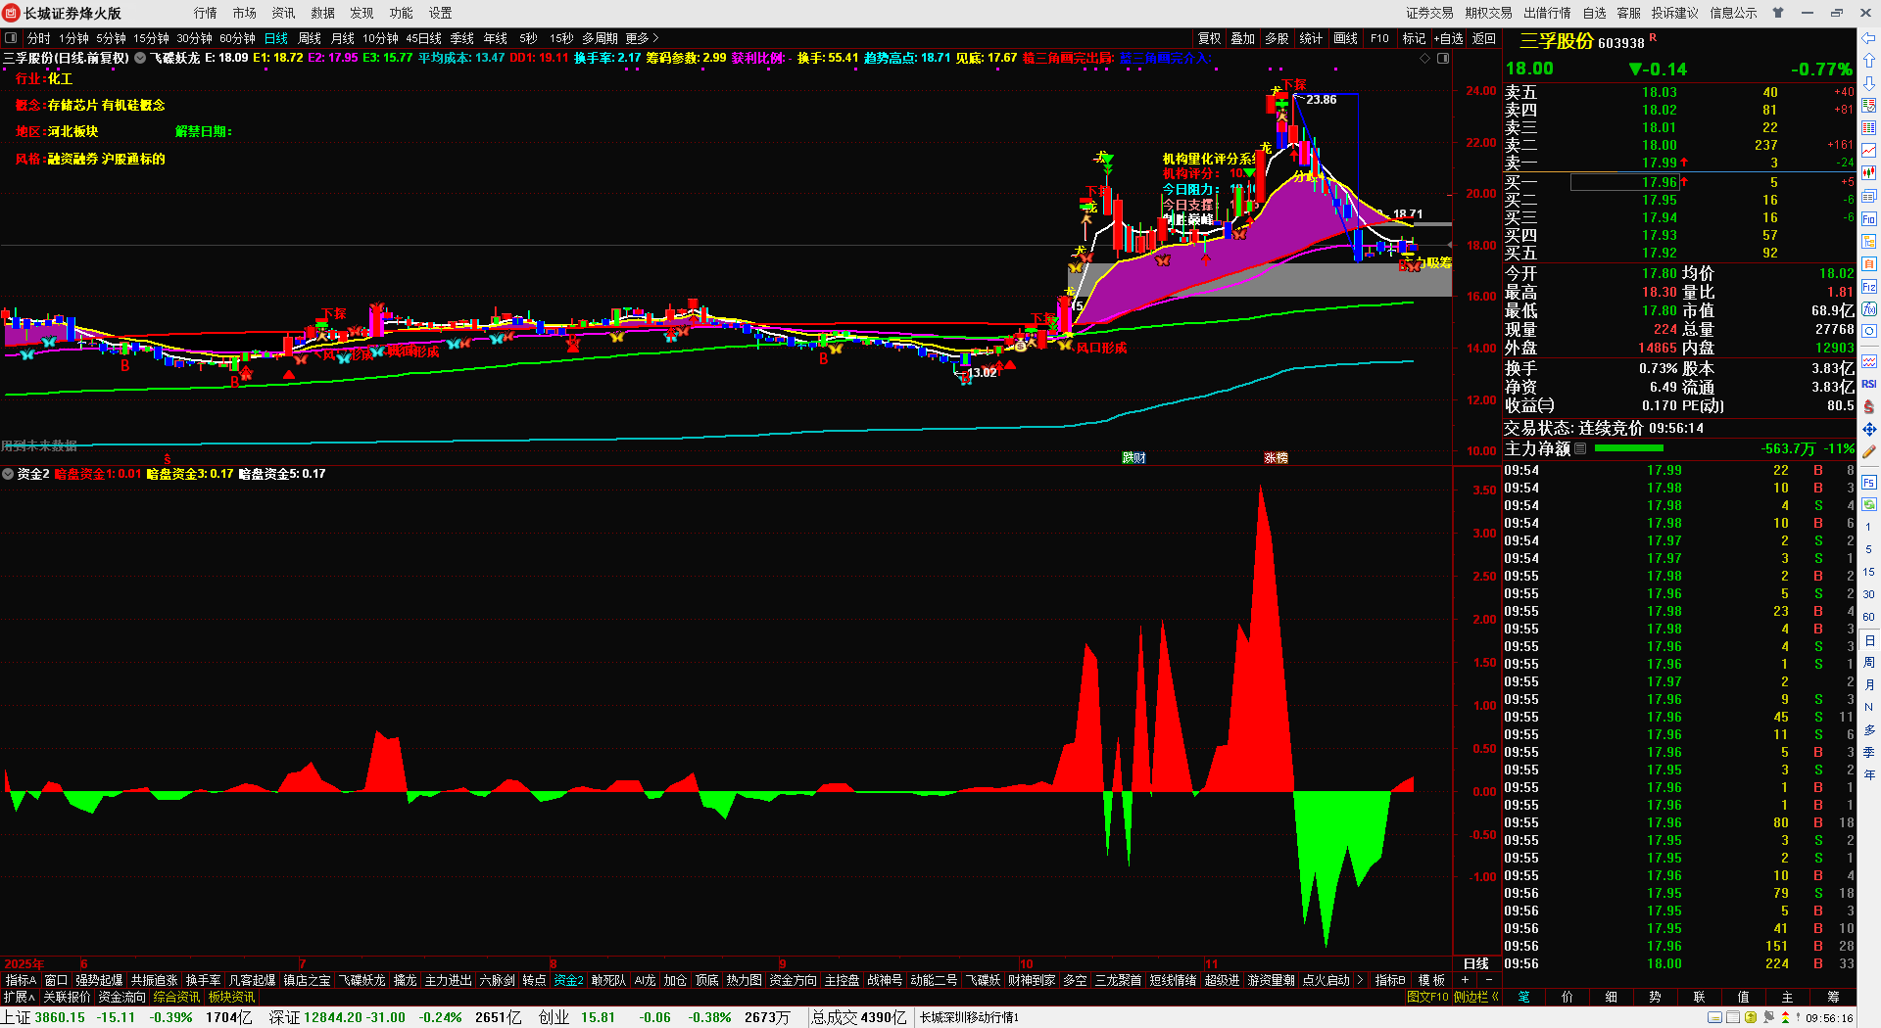
Task: Click the 画线 drawing button
Action: (x=1346, y=38)
